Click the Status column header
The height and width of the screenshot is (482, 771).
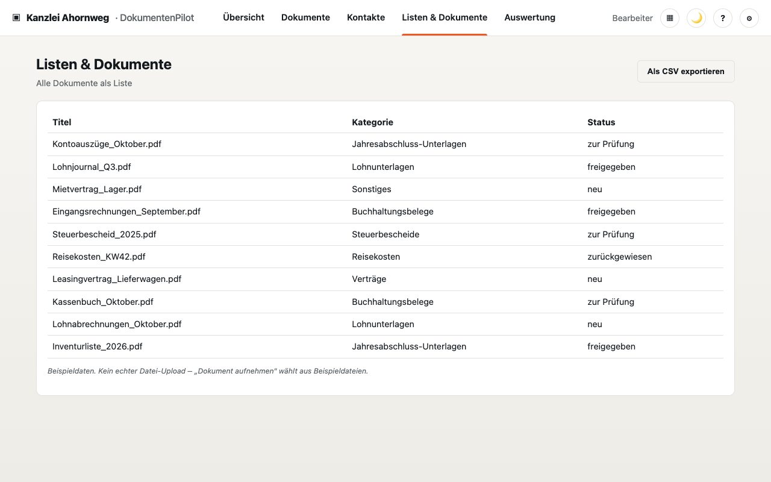(x=601, y=122)
